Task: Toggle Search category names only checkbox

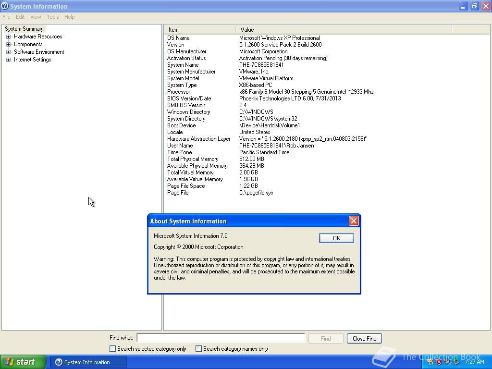Action: (198, 349)
